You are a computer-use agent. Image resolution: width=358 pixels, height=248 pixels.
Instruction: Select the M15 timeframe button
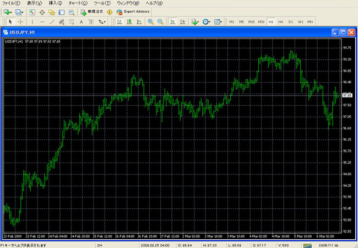tap(251, 21)
